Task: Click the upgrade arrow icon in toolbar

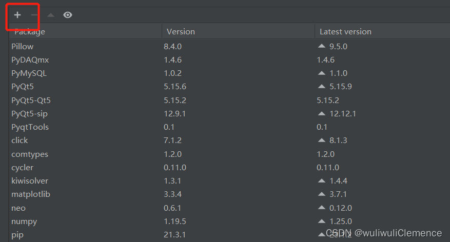Action: coord(51,15)
